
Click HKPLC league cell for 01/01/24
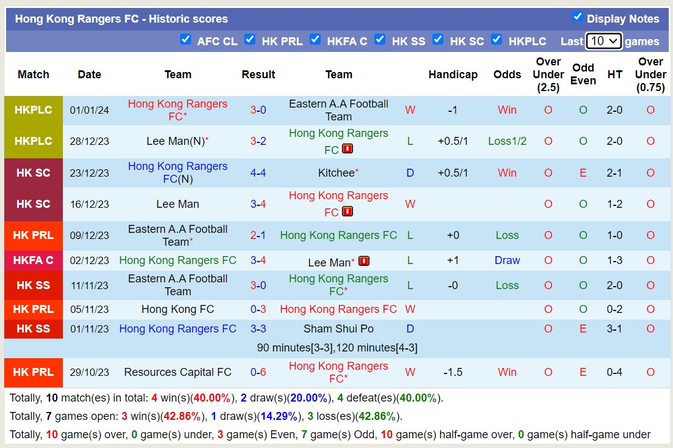point(34,111)
